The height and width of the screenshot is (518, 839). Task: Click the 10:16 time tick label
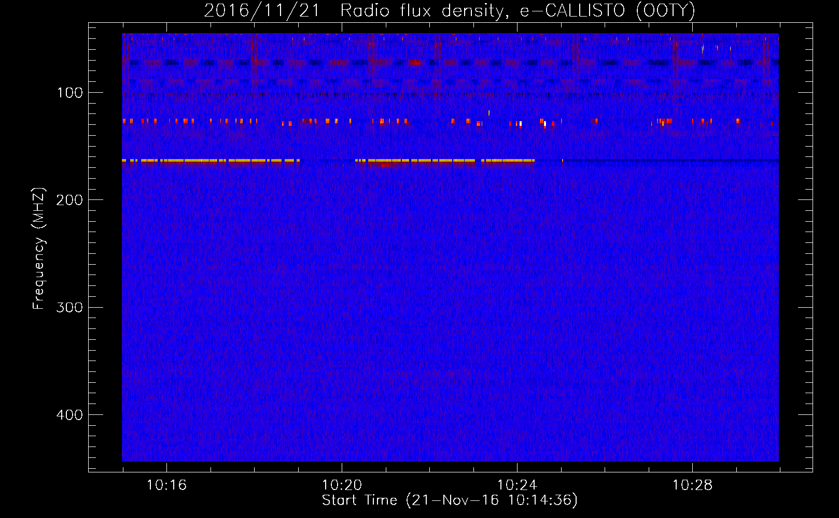[166, 485]
